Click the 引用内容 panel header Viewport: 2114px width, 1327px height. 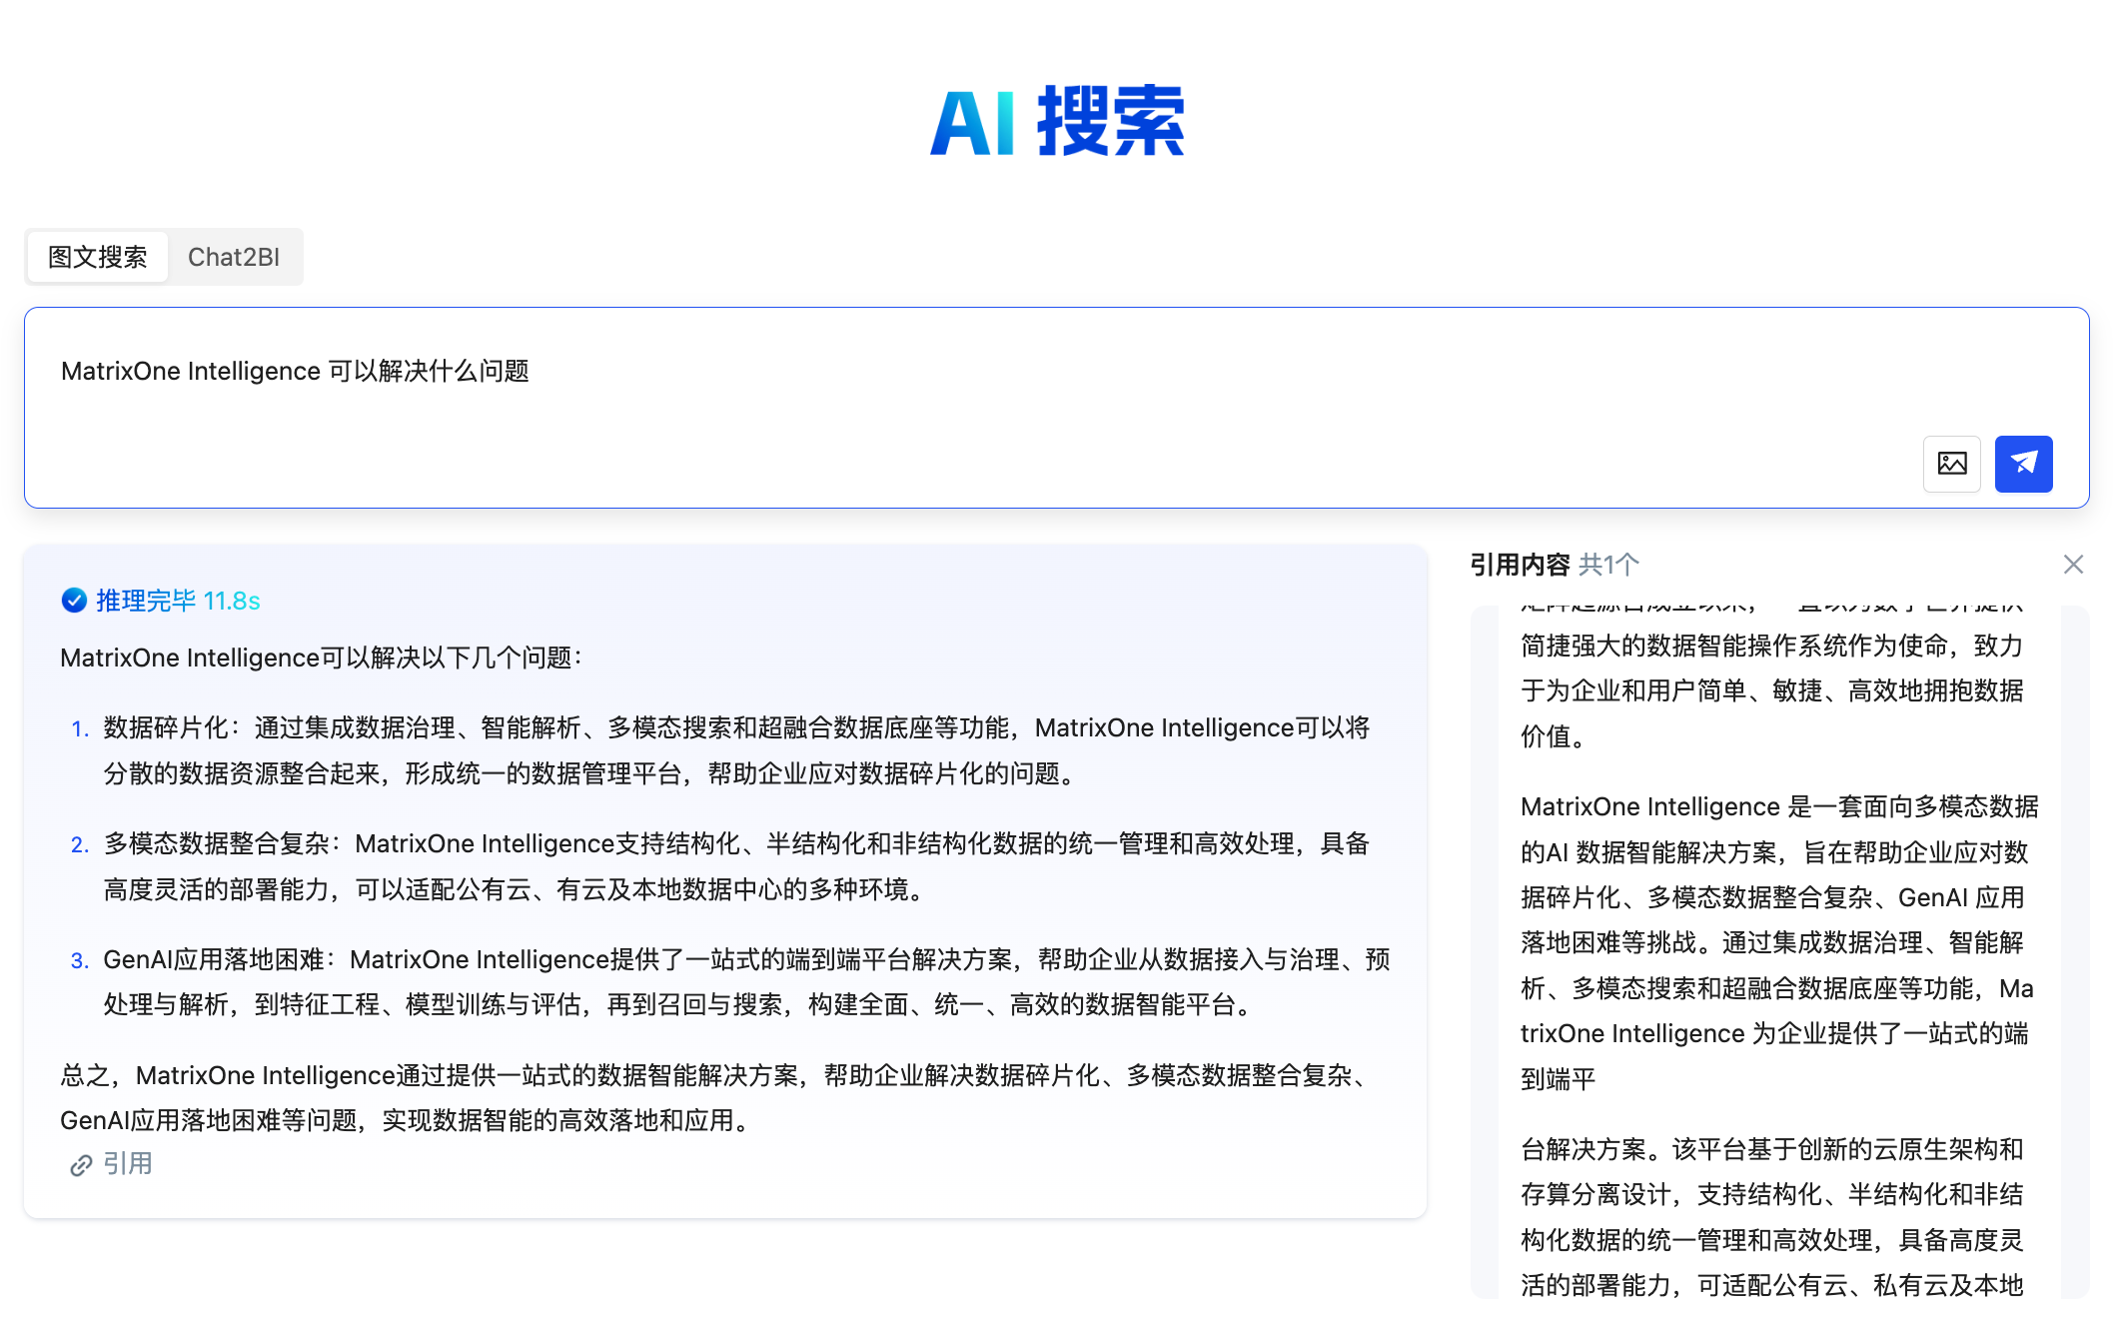click(x=1519, y=565)
